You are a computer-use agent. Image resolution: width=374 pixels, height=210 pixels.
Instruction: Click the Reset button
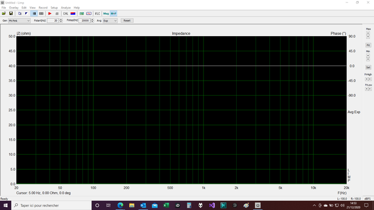127,21
